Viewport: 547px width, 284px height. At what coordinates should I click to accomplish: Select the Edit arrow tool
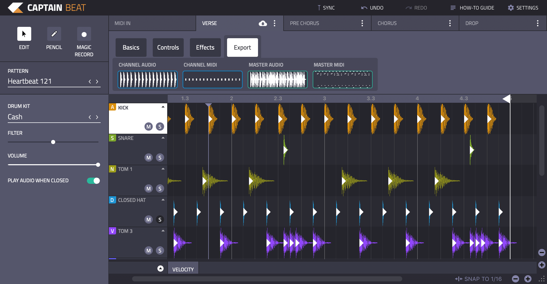coord(24,34)
